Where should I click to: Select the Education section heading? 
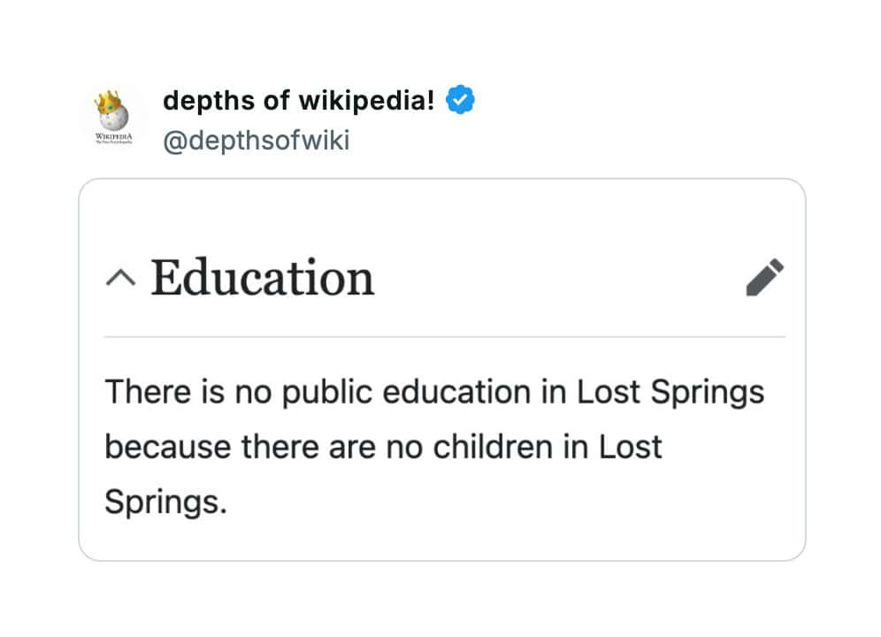click(x=263, y=277)
